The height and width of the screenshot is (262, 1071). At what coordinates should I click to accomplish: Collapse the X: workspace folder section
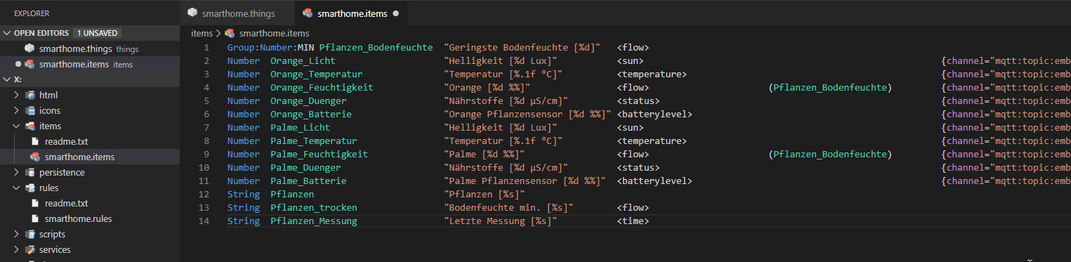click(7, 79)
